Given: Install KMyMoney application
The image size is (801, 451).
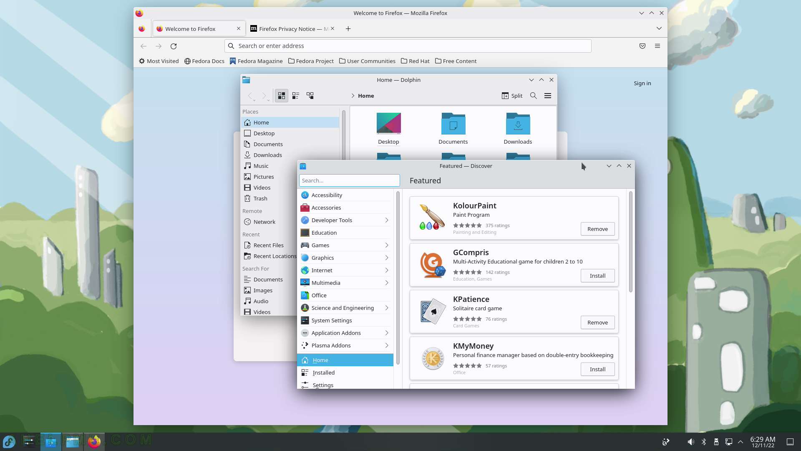Looking at the screenshot, I should tap(597, 369).
